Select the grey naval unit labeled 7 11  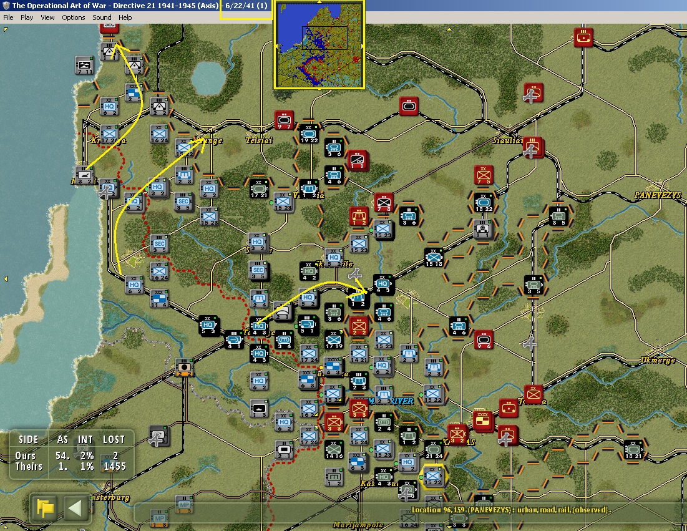coord(85,65)
